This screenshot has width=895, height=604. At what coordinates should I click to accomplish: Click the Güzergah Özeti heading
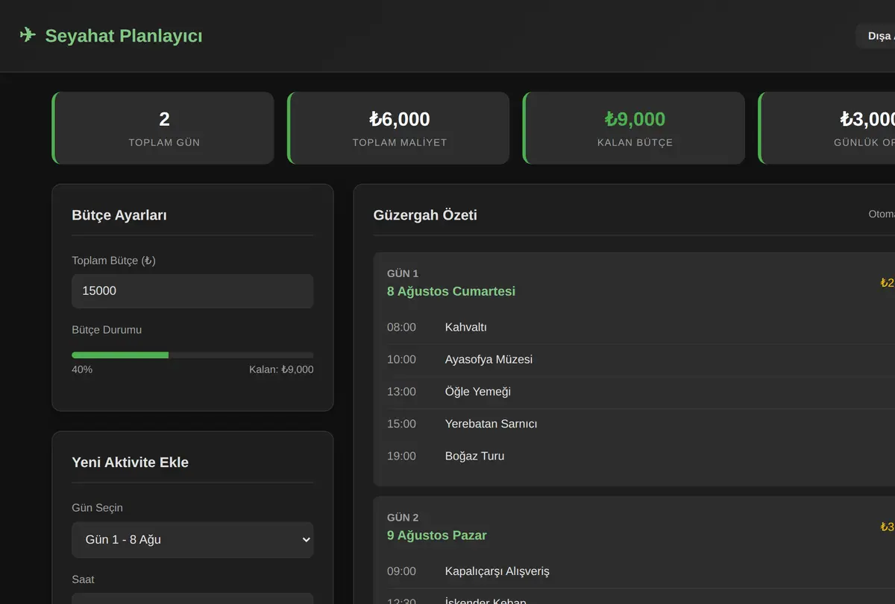point(425,215)
